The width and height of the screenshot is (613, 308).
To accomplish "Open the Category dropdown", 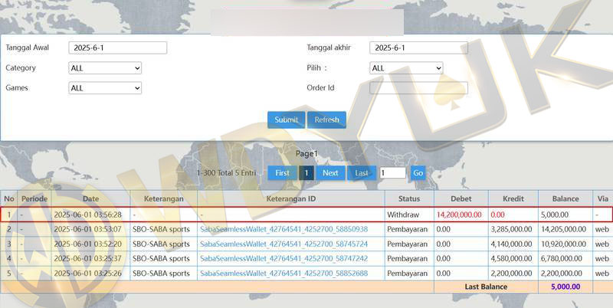I will tap(105, 68).
